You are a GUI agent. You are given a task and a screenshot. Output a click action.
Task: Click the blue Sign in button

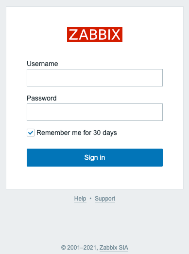[95, 157]
